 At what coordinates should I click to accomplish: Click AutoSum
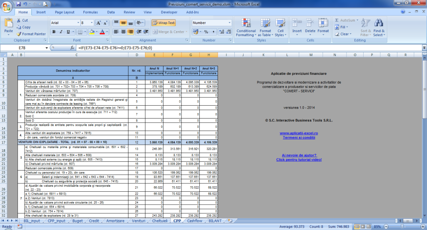(344, 20)
